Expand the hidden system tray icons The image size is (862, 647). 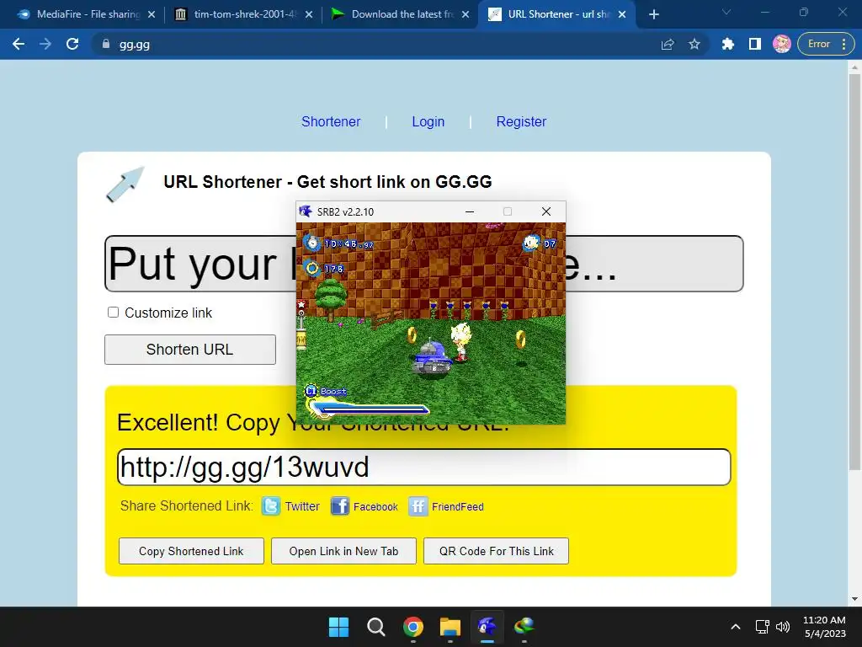(736, 627)
